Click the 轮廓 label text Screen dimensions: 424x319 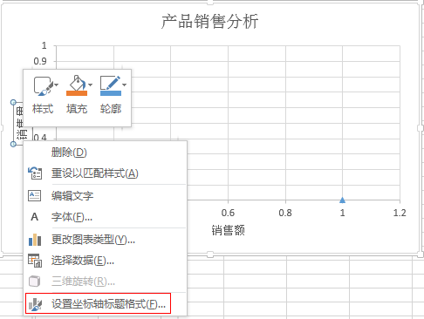point(111,109)
